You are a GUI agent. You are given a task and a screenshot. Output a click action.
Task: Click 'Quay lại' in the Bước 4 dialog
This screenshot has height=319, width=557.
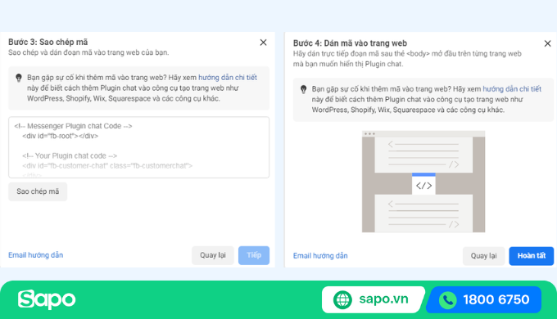[x=483, y=256]
